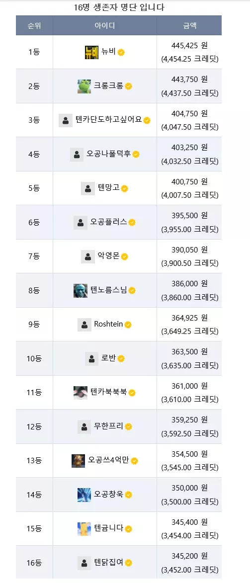
Task: Click the 오공창욱 blue lightning avatar
Action: pyautogui.click(x=84, y=495)
